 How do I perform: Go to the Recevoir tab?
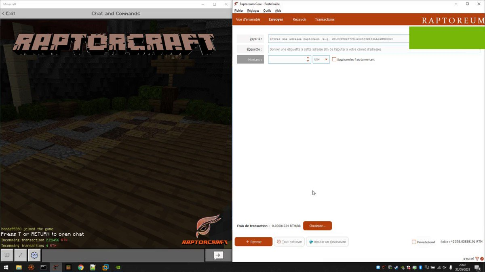[x=299, y=19]
